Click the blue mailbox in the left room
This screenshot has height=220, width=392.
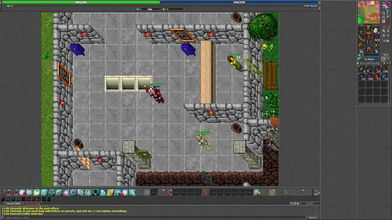tap(77, 50)
